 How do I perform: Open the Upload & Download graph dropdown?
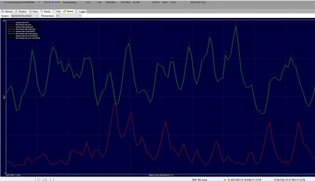25,16
